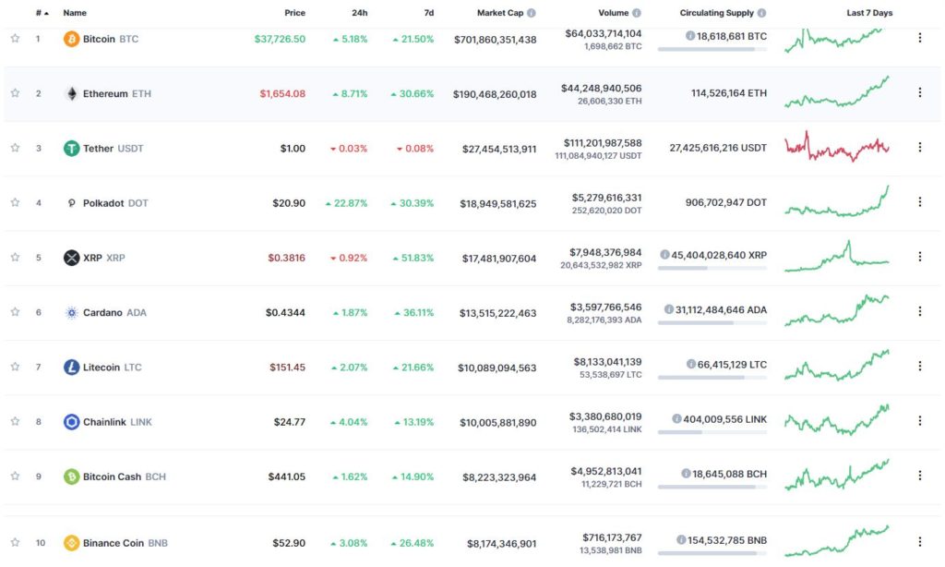Sort table by Price column header
This screenshot has width=945, height=567.
point(294,13)
